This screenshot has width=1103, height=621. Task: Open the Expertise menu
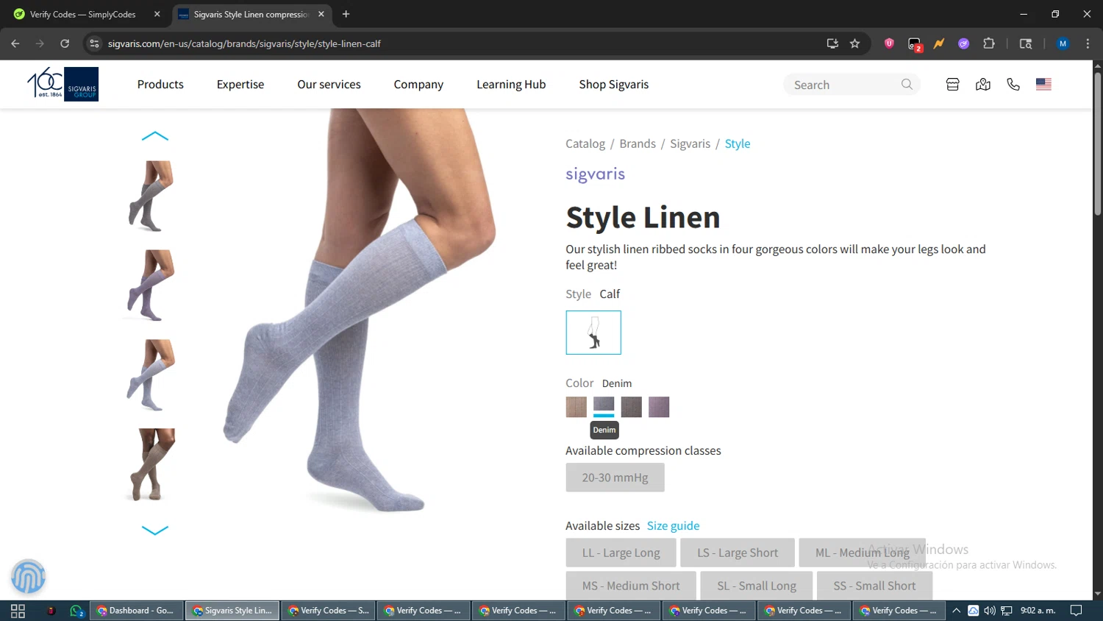click(240, 85)
